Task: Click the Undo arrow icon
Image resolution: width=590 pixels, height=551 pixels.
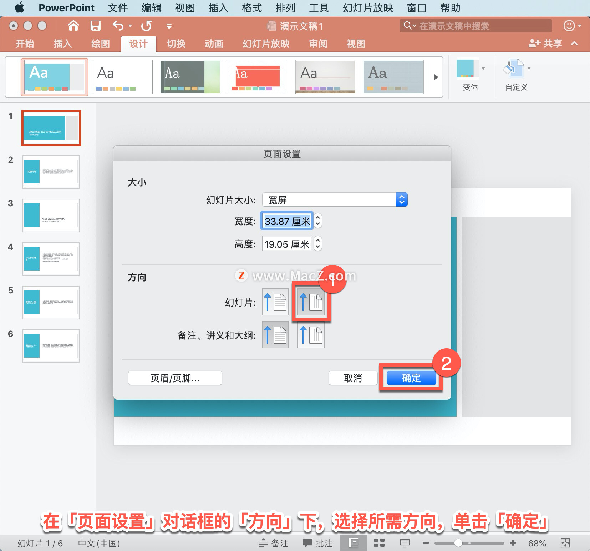Action: coord(118,26)
